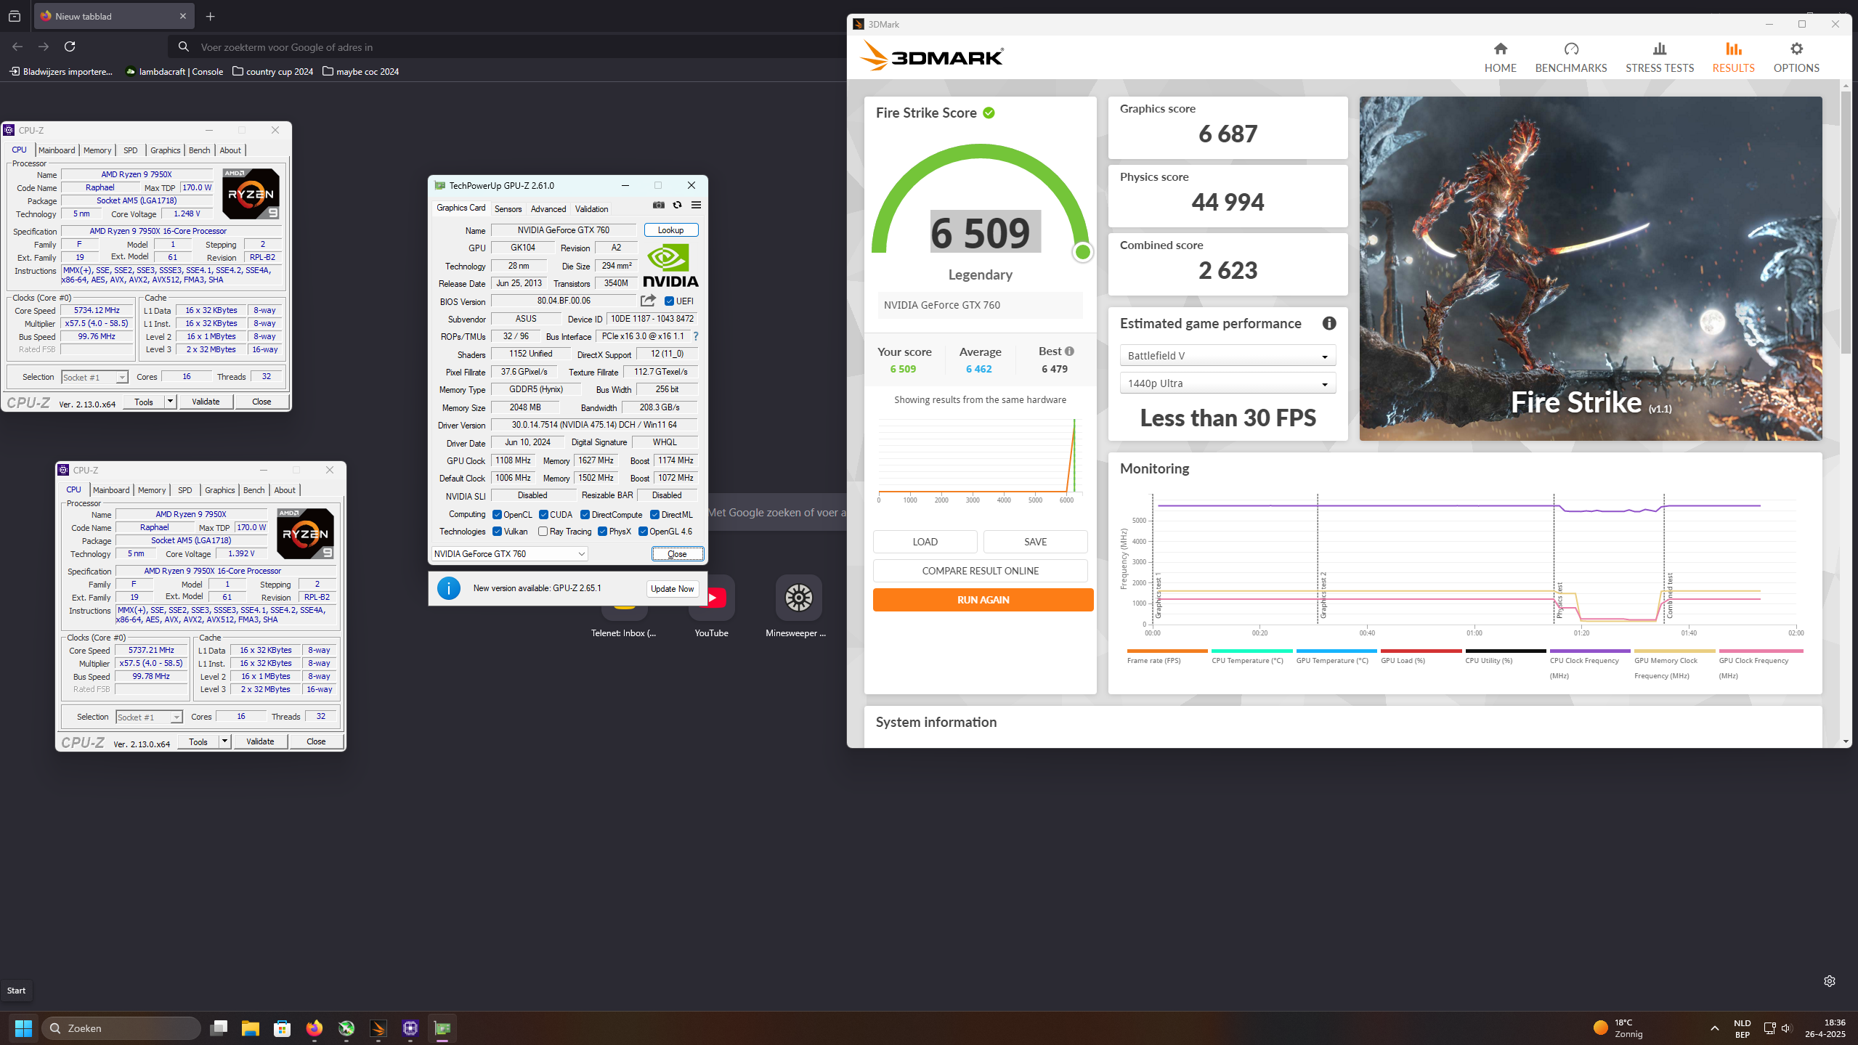
Task: Toggle CUDA checkbox in GPU-Z
Action: [x=543, y=515]
